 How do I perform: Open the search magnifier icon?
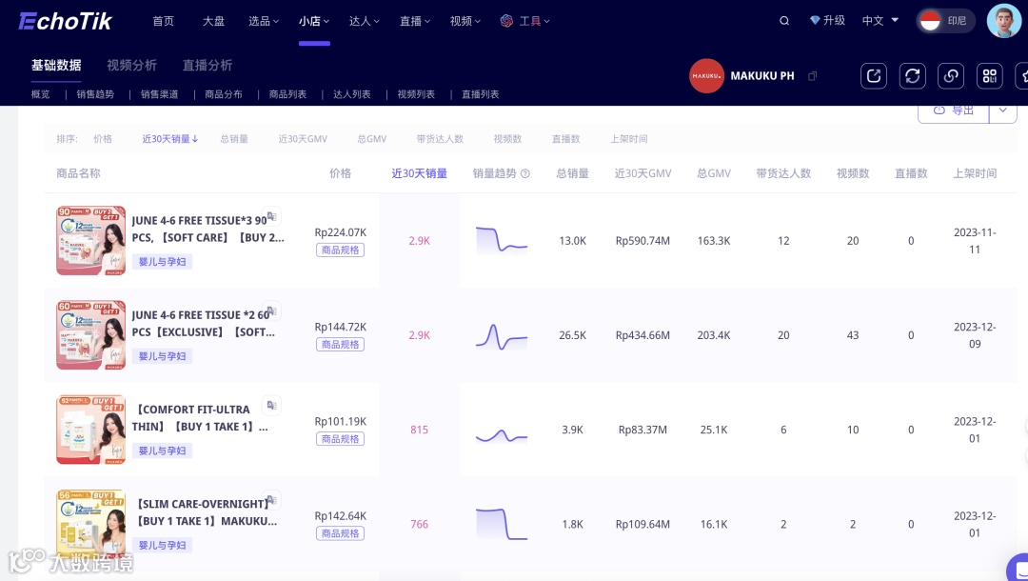(x=784, y=21)
